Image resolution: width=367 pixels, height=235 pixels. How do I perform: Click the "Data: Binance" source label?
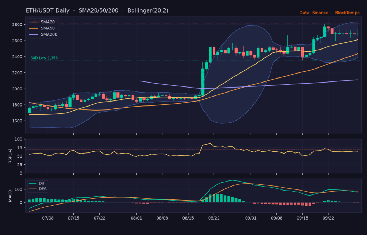(314, 13)
